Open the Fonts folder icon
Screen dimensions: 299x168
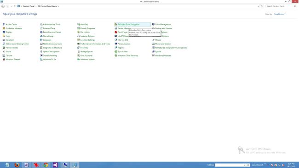pyautogui.click(x=4, y=36)
